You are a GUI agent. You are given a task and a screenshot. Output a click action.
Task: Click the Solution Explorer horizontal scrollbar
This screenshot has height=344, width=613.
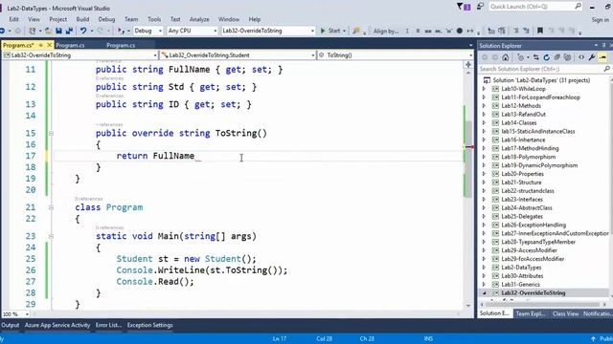coord(543,304)
